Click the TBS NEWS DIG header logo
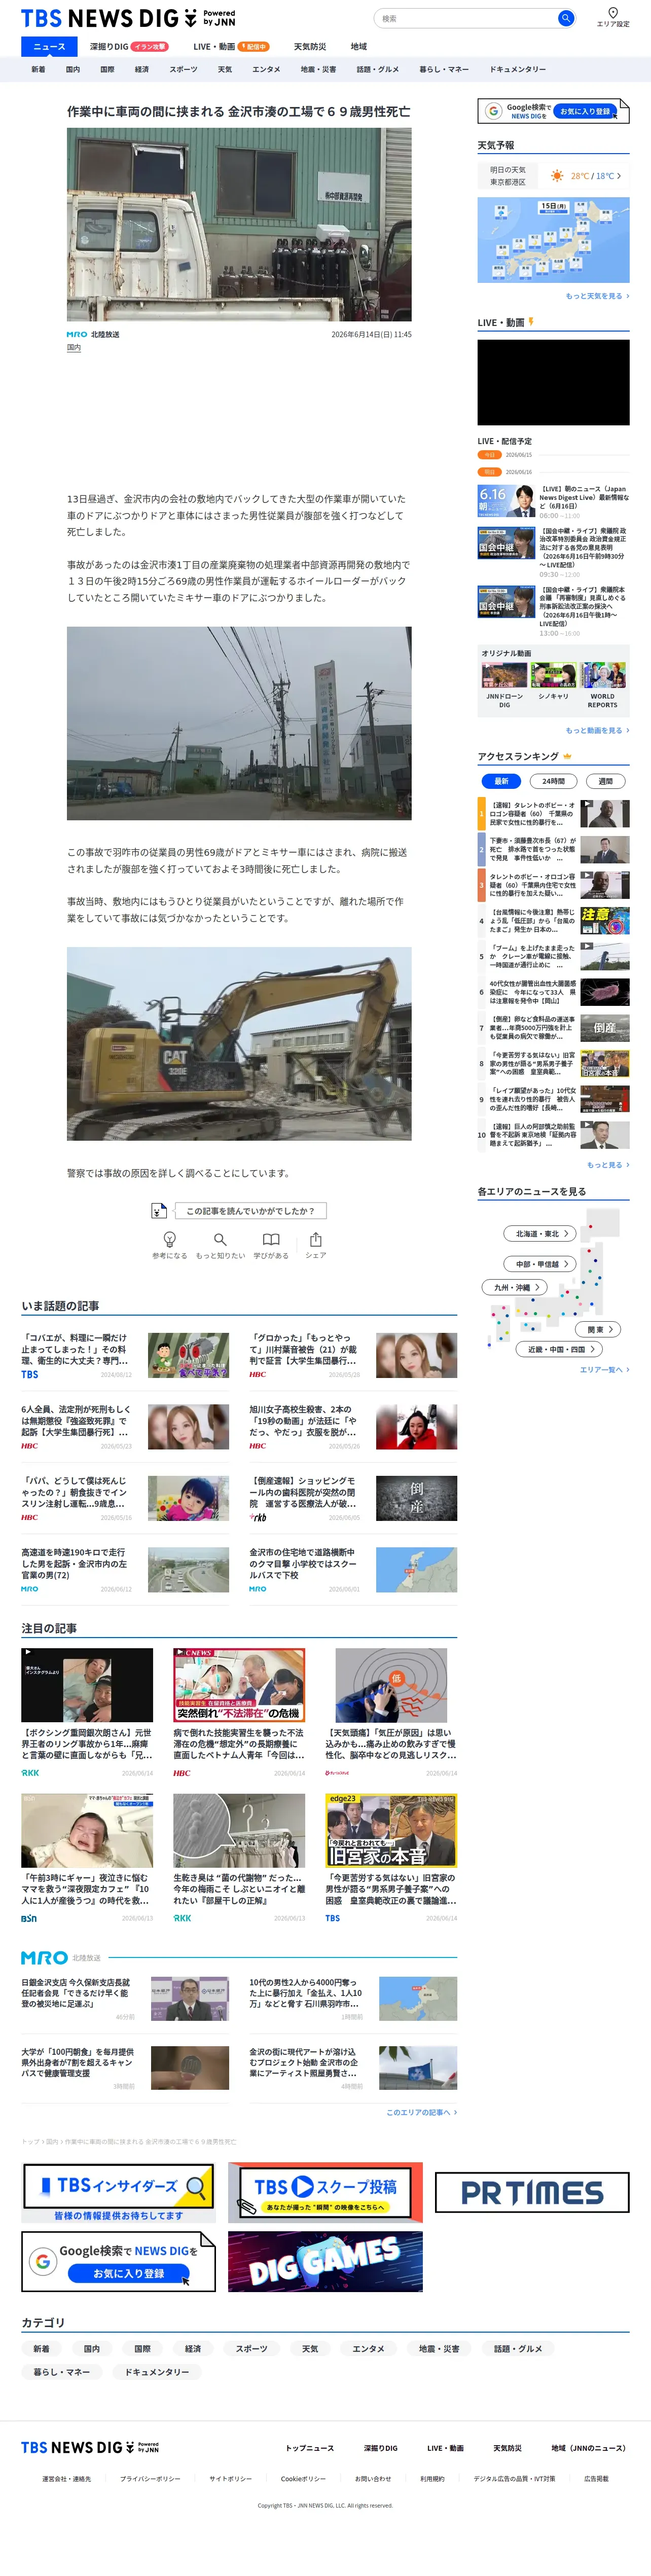Image resolution: width=651 pixels, height=2576 pixels. (x=128, y=18)
